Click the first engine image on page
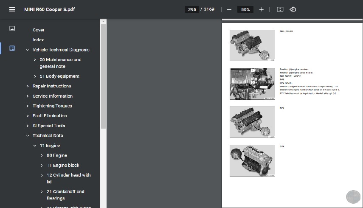363x208 pixels. click(252, 45)
